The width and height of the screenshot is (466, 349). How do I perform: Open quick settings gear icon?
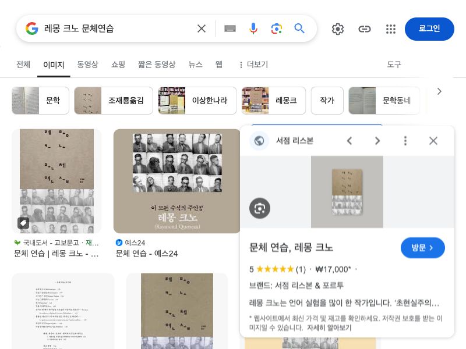click(338, 29)
